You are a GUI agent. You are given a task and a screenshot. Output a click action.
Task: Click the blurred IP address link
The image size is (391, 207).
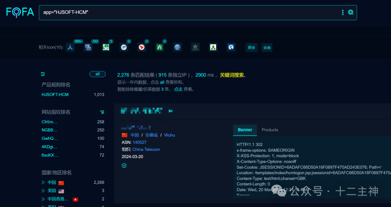pos(136,128)
